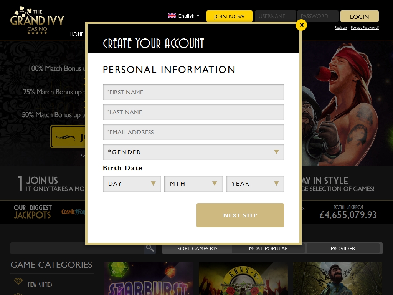Click the search magnifier icon

tap(150, 249)
